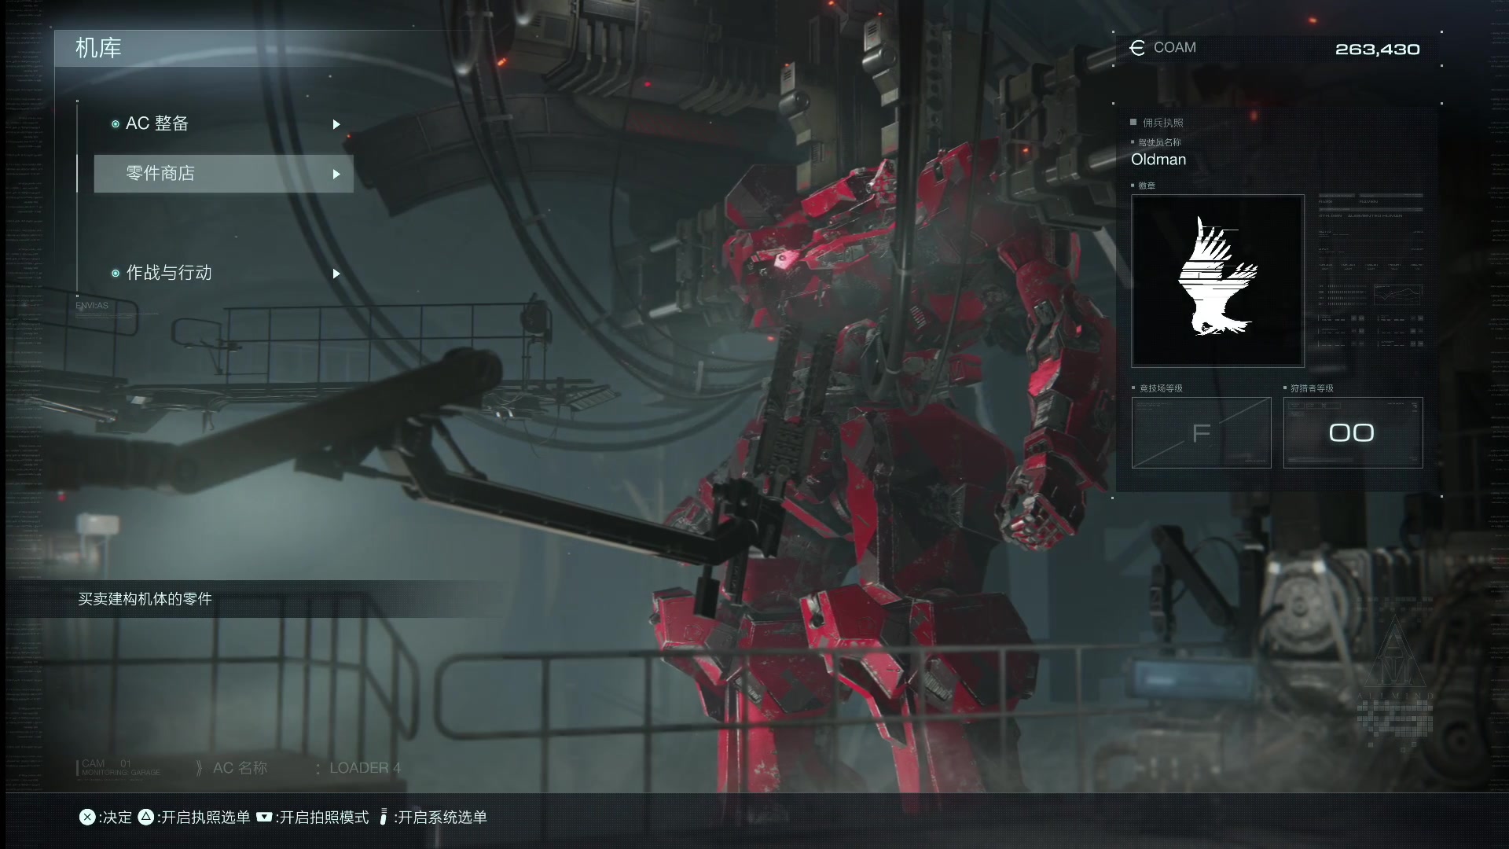This screenshot has width=1509, height=849.
Task: Click the cross button icon for 决定
Action: (87, 818)
